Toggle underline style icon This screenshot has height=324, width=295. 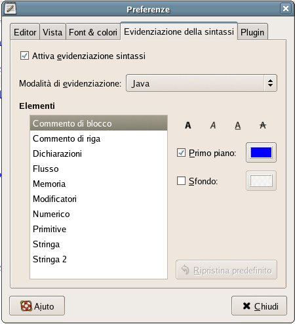coord(238,125)
